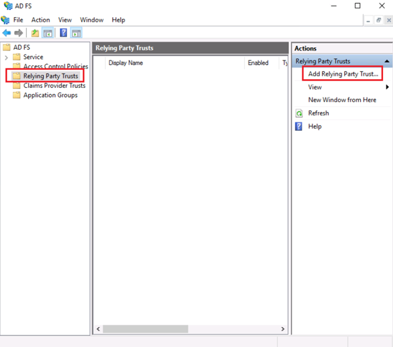
Task: Toggle Show/Hide Console Tree toolbar icon
Action: pos(48,33)
